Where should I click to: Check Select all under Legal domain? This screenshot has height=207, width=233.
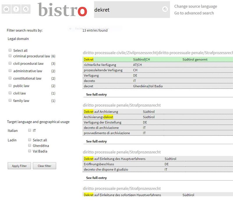(x=10, y=50)
